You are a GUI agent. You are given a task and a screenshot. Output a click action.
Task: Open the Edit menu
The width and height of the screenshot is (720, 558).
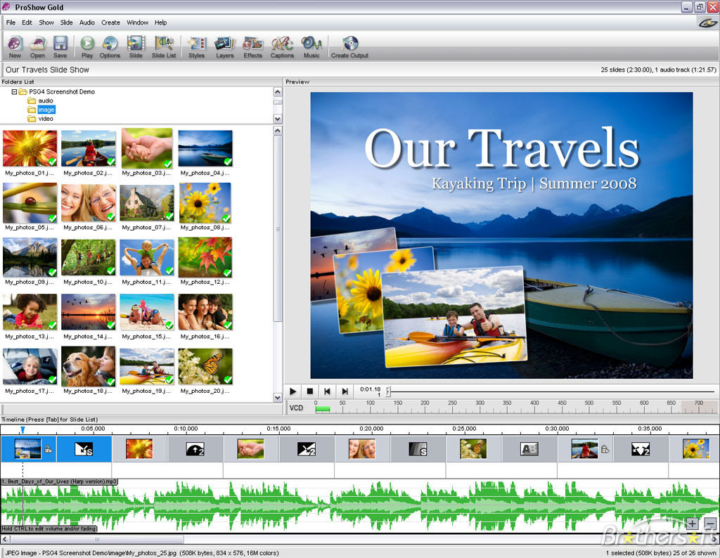coord(27,22)
